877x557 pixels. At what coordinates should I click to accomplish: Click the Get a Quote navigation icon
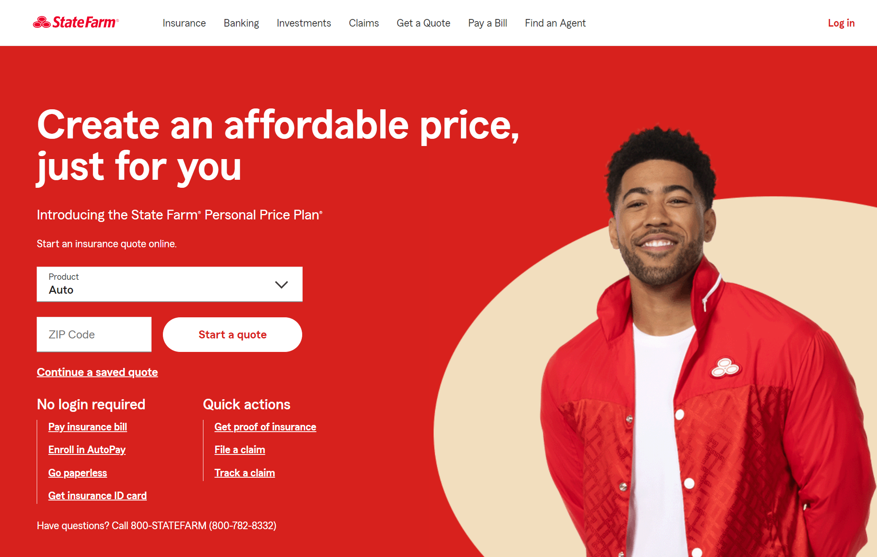pos(424,23)
